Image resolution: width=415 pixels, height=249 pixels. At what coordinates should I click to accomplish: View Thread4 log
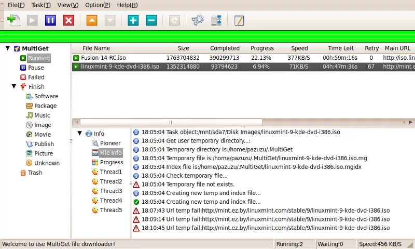click(x=111, y=201)
